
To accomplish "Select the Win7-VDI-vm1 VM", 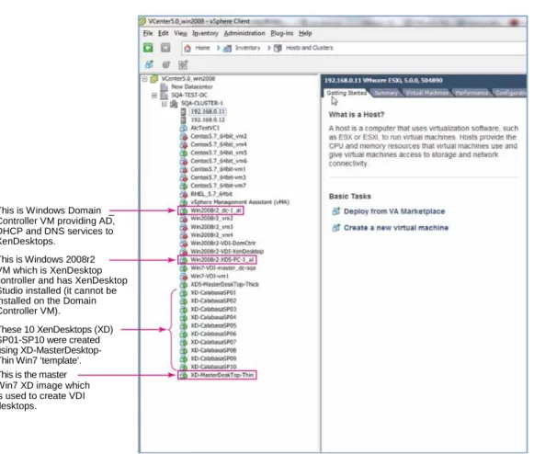I will (210, 277).
